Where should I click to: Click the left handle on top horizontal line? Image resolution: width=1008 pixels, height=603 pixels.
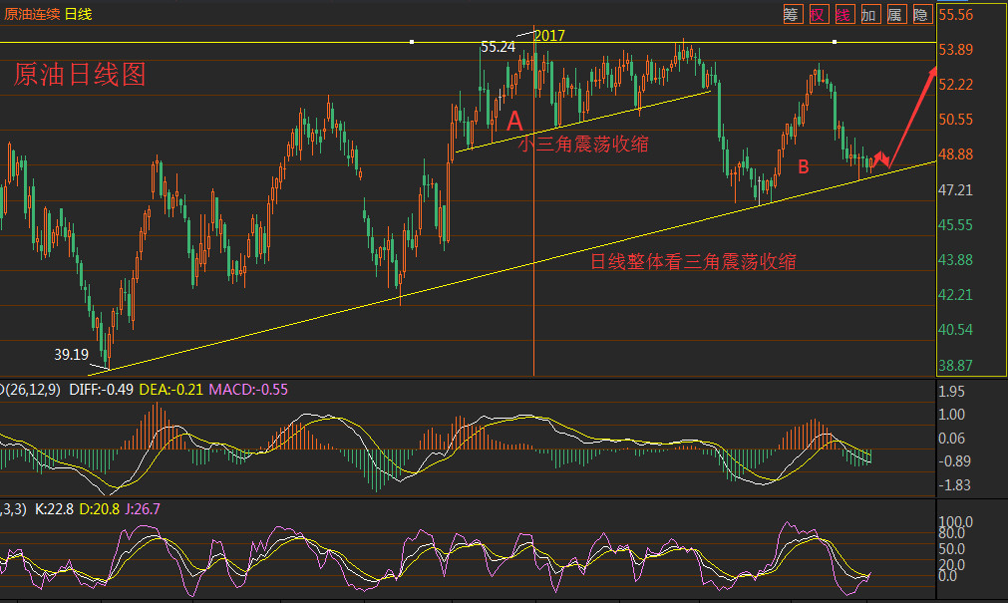(413, 42)
